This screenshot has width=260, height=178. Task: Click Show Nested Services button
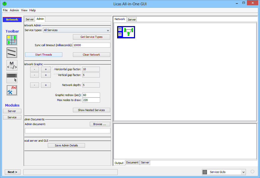coord(92,110)
